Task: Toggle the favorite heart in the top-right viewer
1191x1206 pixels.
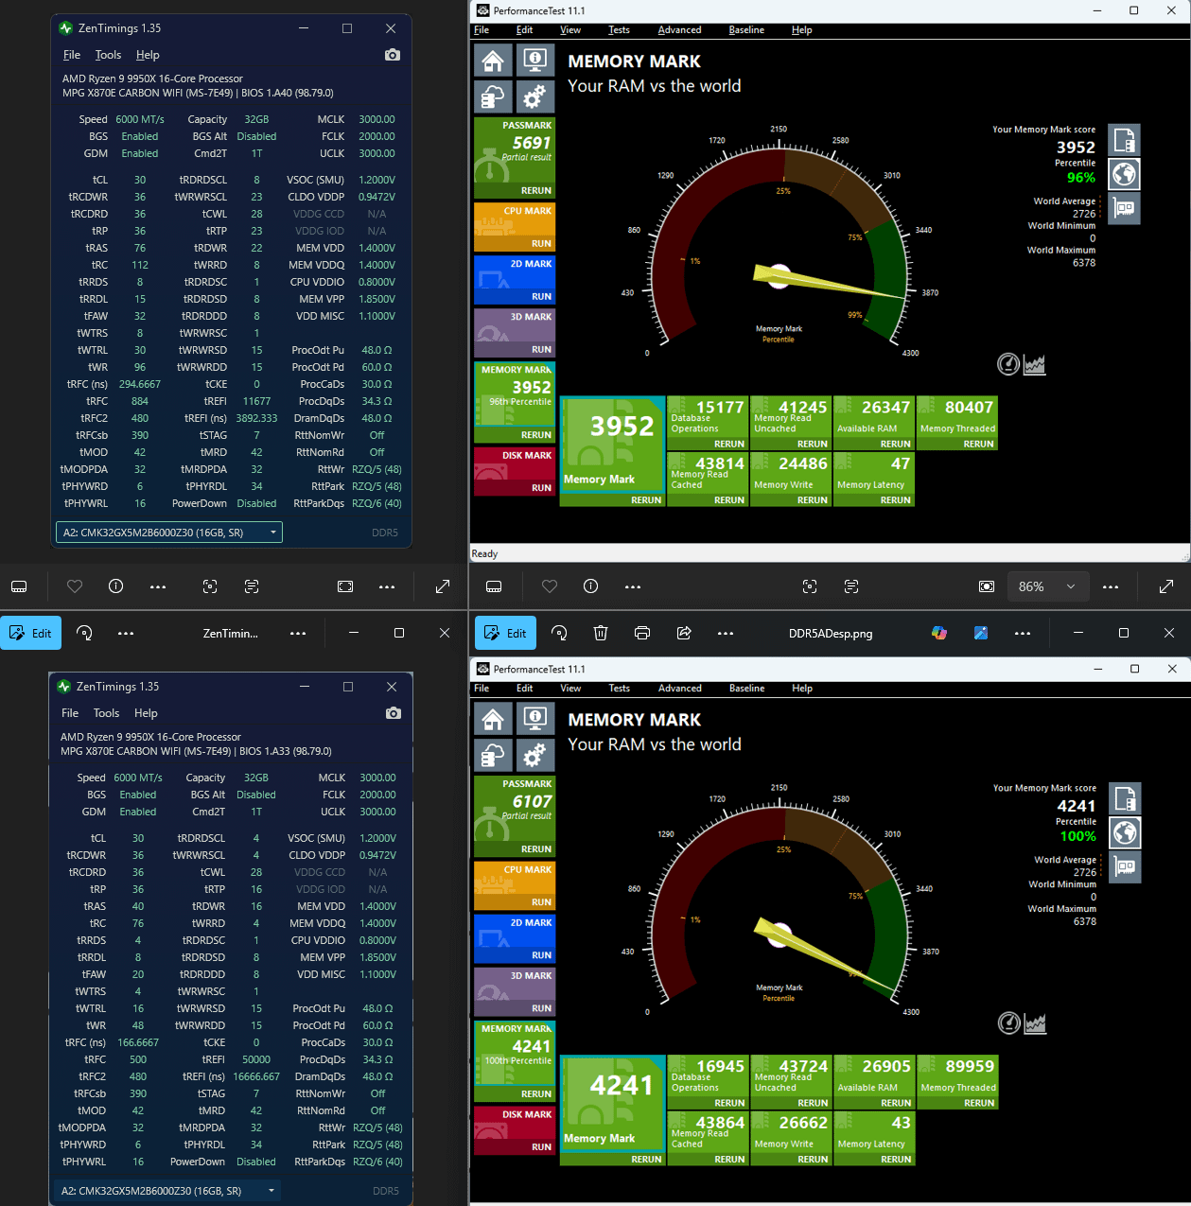Action: tap(550, 586)
